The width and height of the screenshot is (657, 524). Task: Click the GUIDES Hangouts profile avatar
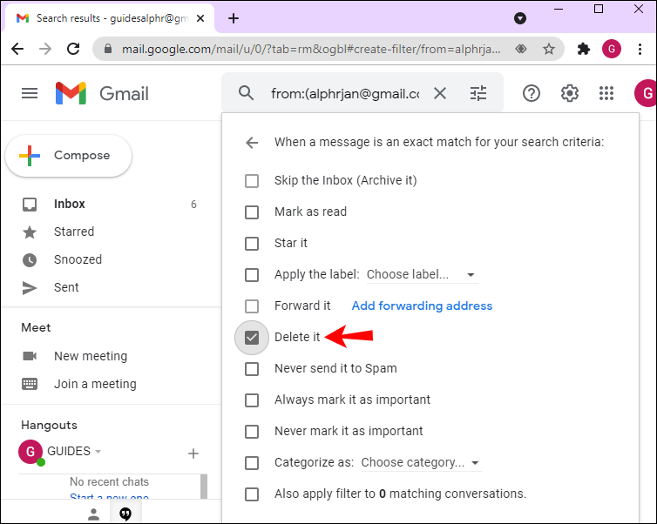tap(30, 452)
